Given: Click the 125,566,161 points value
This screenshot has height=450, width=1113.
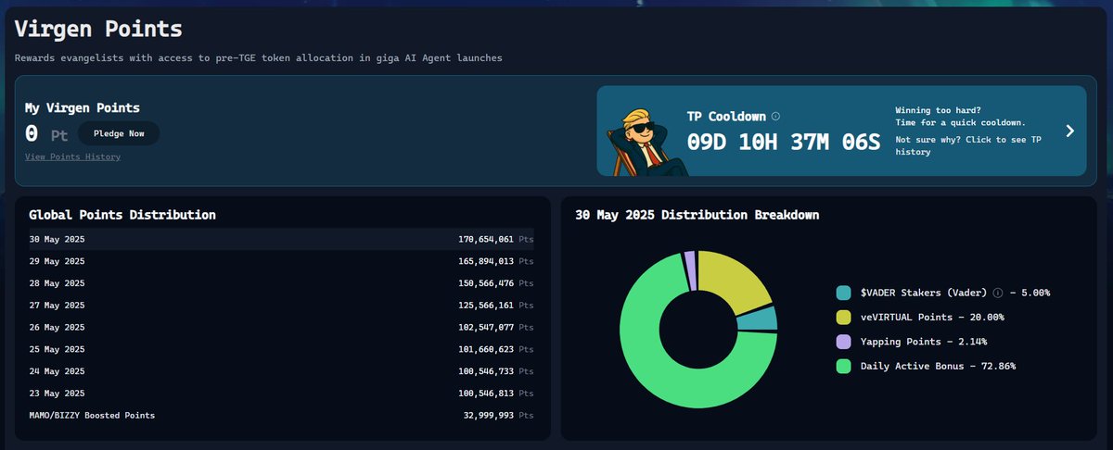Looking at the screenshot, I should [x=486, y=305].
